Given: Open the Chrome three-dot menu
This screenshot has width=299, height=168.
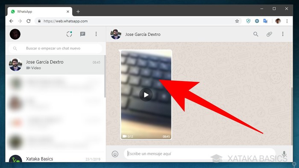Looking at the screenshot, I should [287, 21].
